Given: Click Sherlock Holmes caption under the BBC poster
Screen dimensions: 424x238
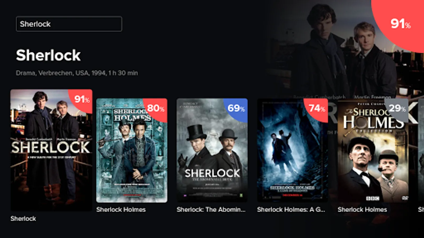Looking at the screenshot, I should pyautogui.click(x=362, y=209).
